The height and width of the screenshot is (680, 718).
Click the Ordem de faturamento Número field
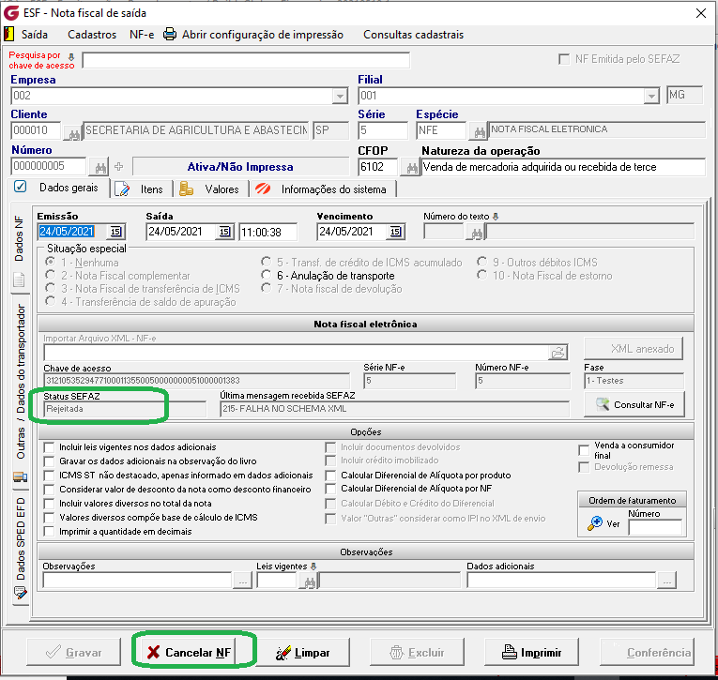[656, 528]
